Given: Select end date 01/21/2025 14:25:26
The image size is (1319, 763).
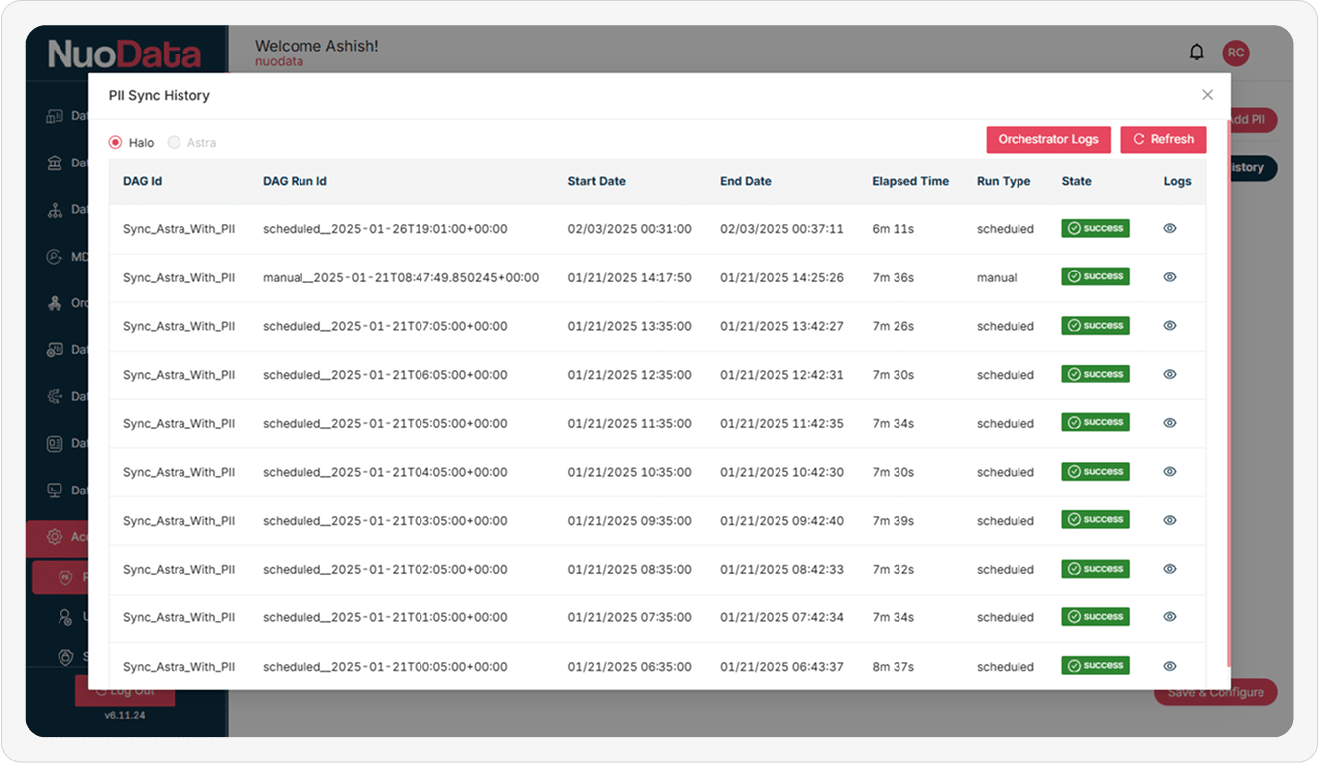Looking at the screenshot, I should click(781, 277).
